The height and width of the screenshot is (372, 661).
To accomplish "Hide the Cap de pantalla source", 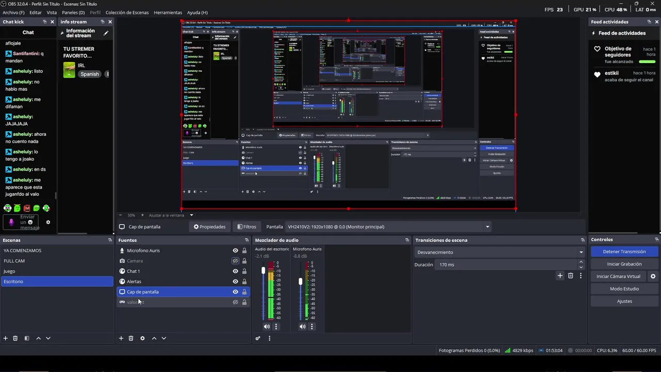I will click(x=235, y=292).
